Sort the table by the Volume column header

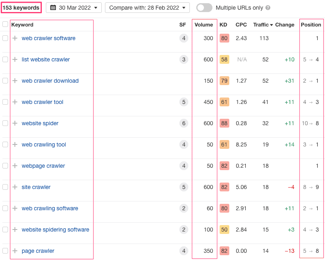coord(204,24)
